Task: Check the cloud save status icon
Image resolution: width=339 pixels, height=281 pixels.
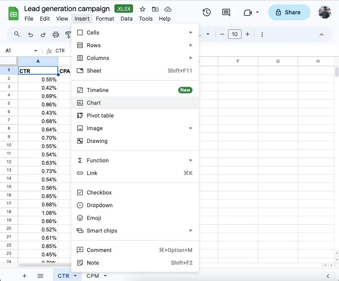Action: click(x=168, y=9)
